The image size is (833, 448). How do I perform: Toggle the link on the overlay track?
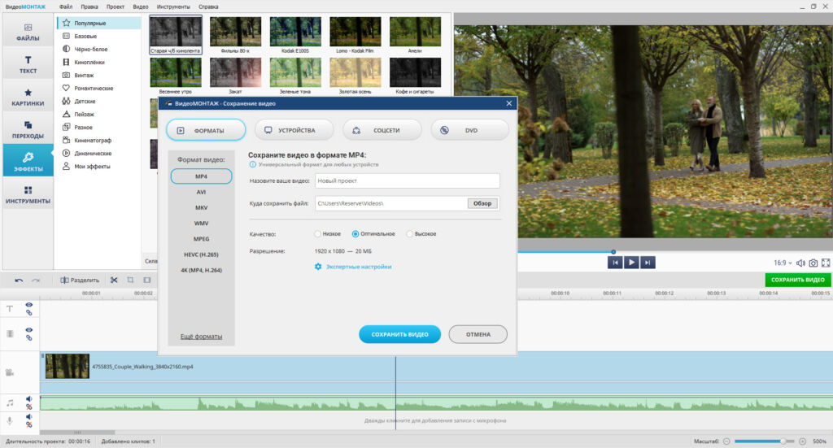[28, 337]
